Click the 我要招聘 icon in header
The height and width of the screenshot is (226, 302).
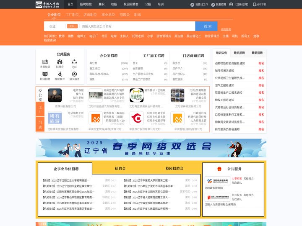(213, 5)
